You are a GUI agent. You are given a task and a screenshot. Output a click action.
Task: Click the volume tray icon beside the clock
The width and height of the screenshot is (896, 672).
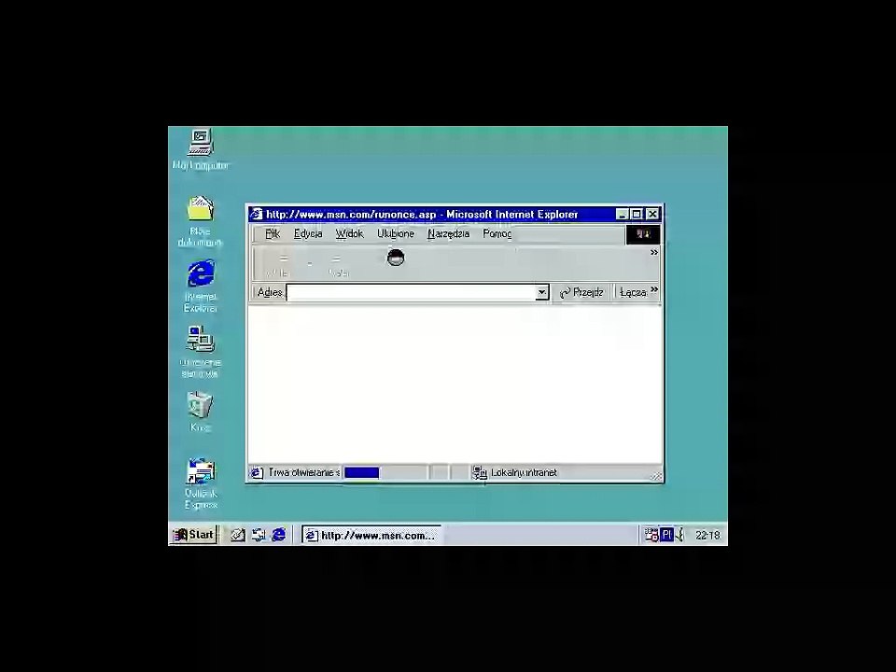[680, 535]
